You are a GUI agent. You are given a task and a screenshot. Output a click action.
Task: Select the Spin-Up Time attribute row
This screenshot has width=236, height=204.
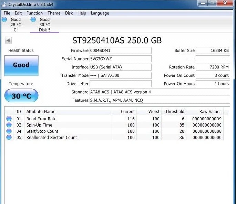[x=114, y=125]
